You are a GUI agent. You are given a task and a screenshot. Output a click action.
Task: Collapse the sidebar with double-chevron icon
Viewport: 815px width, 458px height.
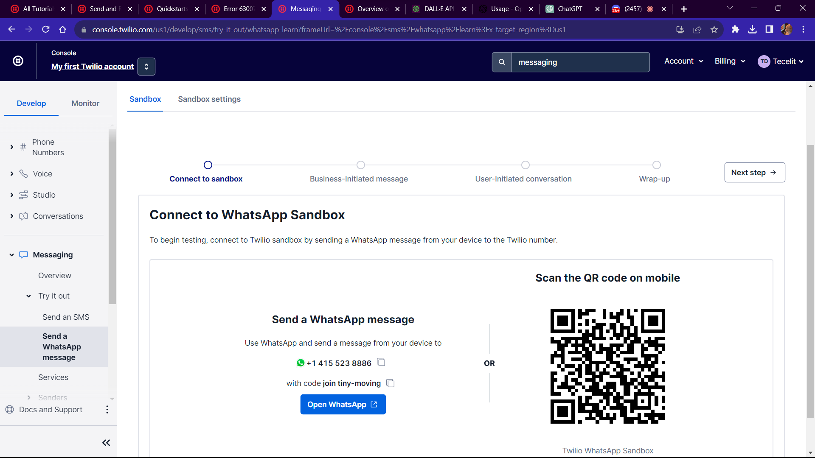tap(106, 443)
